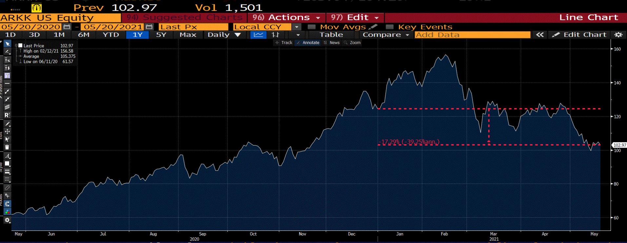Click the start date field 05/20/2020

tap(31, 27)
